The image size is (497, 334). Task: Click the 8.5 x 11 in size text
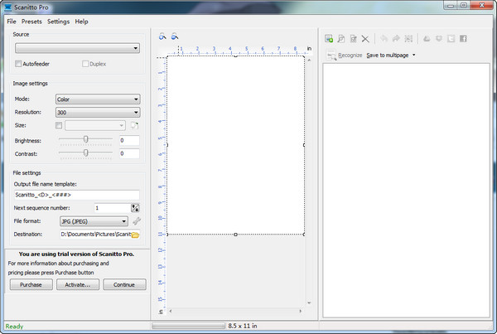point(243,326)
